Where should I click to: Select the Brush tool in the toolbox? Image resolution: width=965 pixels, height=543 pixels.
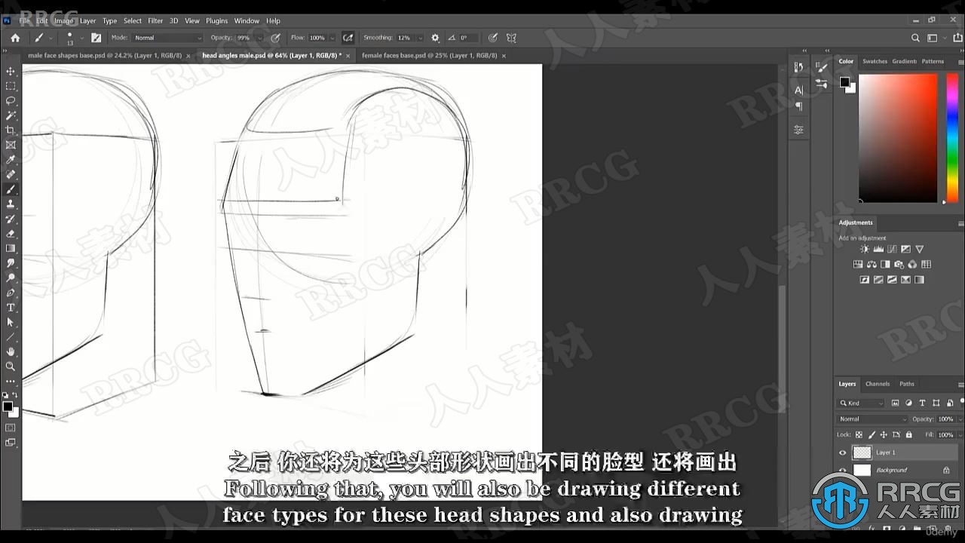pyautogui.click(x=11, y=189)
